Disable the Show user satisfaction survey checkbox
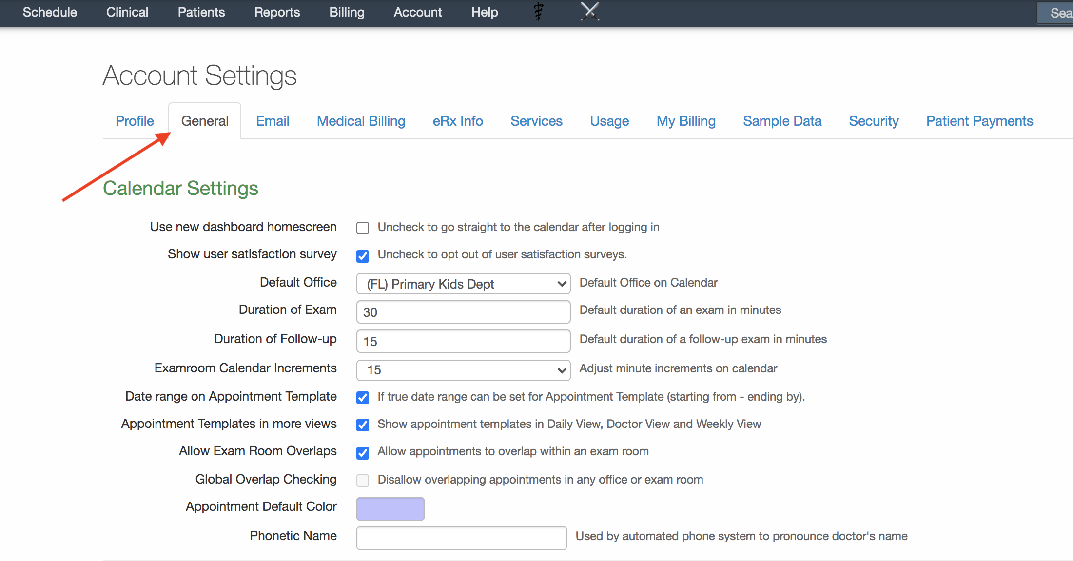Image resolution: width=1073 pixels, height=561 pixels. [x=363, y=256]
